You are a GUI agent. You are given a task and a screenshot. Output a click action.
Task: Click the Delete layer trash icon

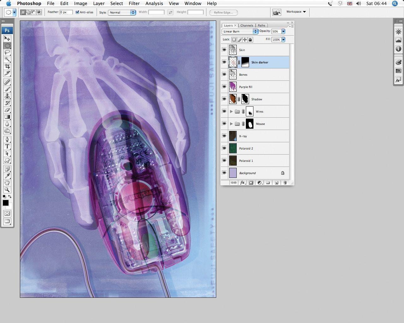point(285,183)
